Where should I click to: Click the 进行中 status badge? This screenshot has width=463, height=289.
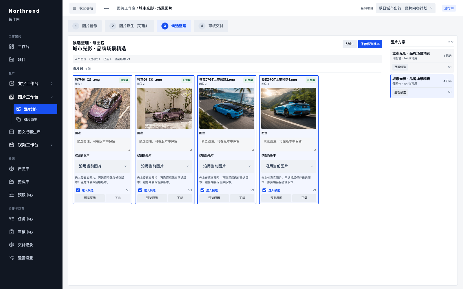[x=449, y=8]
